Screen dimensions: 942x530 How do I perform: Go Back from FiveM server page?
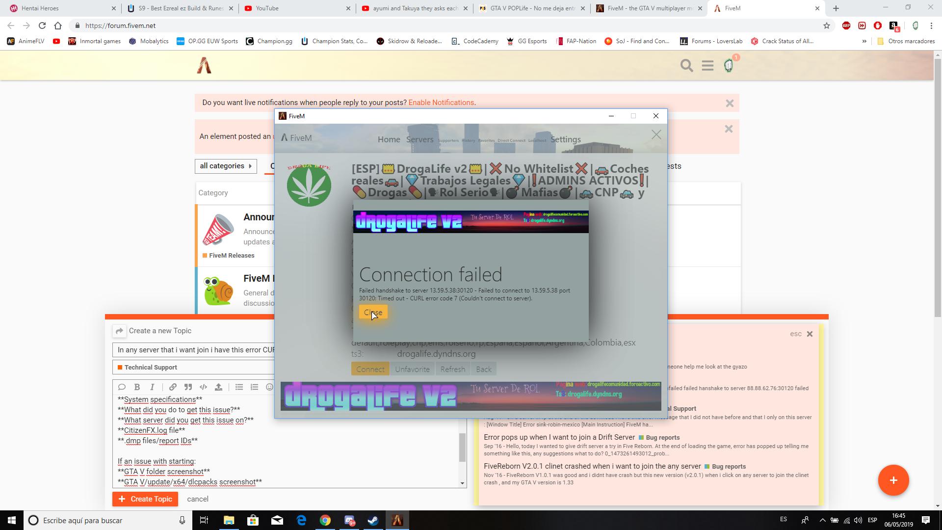click(484, 369)
